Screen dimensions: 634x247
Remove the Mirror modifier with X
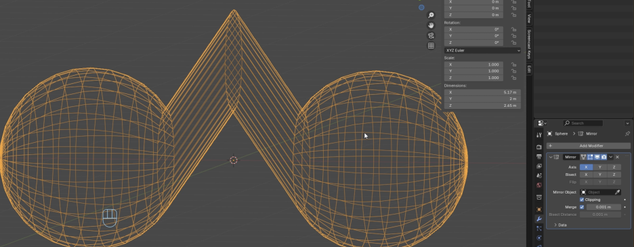(x=618, y=157)
